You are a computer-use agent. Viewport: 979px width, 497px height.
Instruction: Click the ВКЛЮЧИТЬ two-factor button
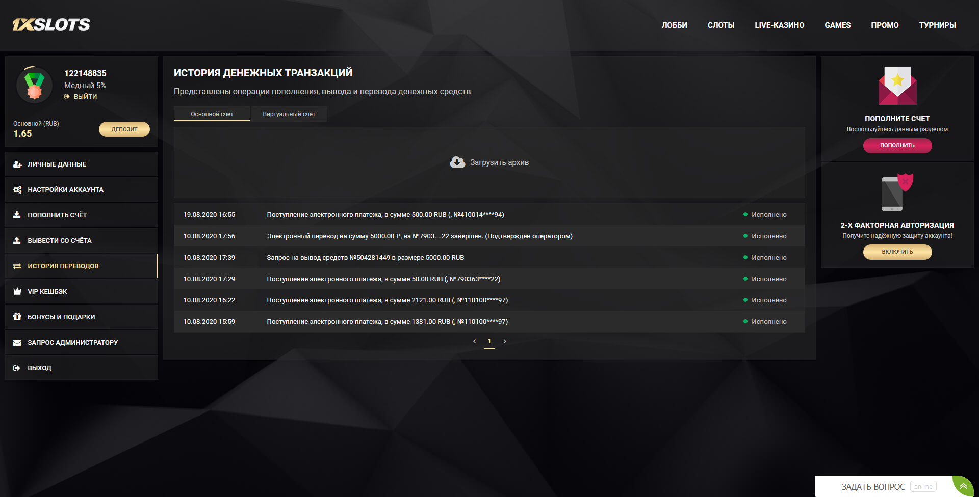coord(897,252)
